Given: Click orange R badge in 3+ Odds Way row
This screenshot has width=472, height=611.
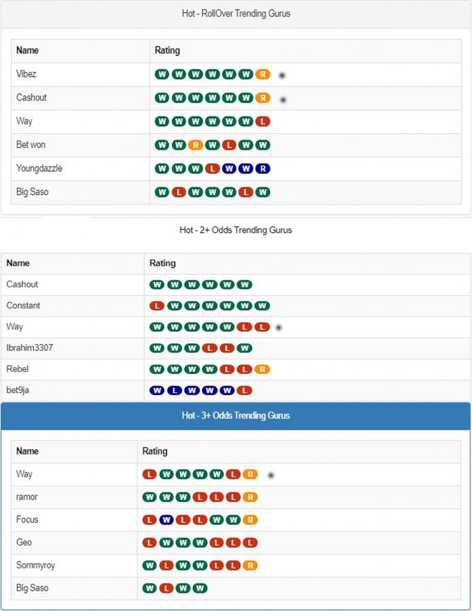Looking at the screenshot, I should 250,474.
